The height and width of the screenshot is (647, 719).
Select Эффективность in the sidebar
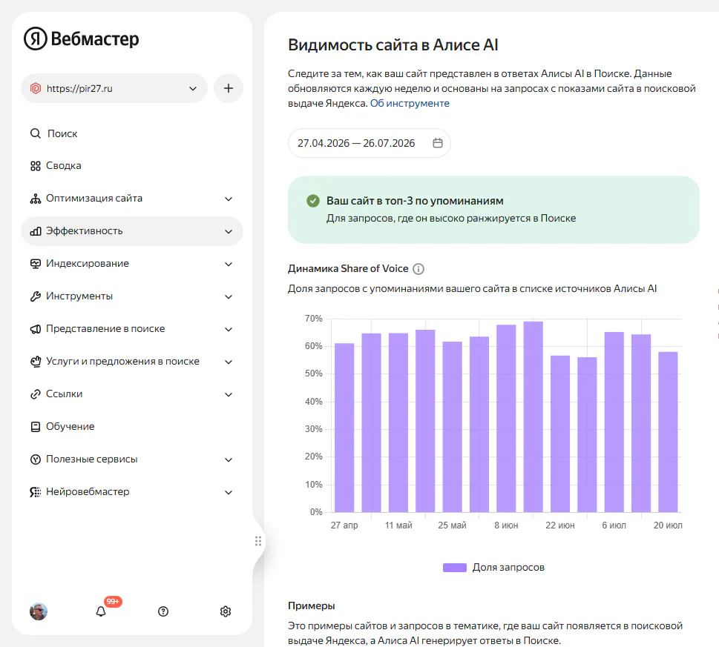[x=132, y=231]
